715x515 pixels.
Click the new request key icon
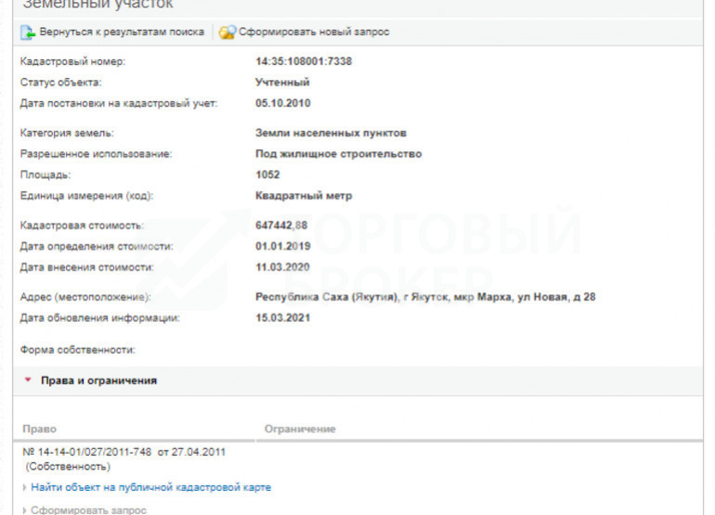pos(227,32)
